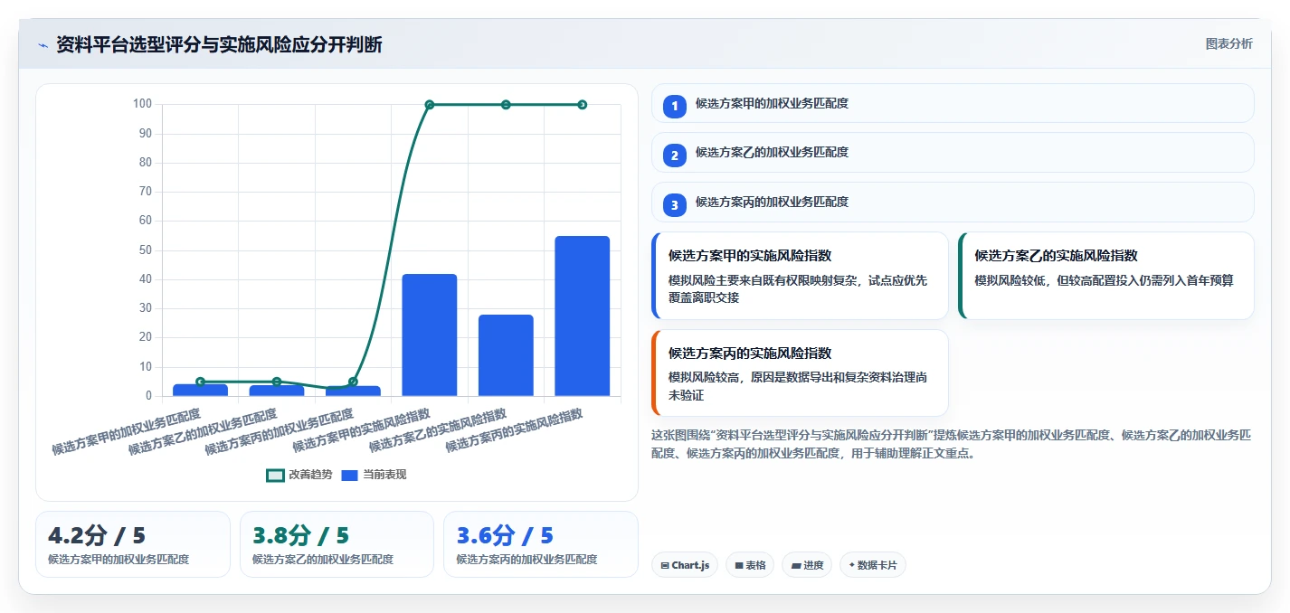Open list item 候选方案乙的加权业务匹配度

953,152
